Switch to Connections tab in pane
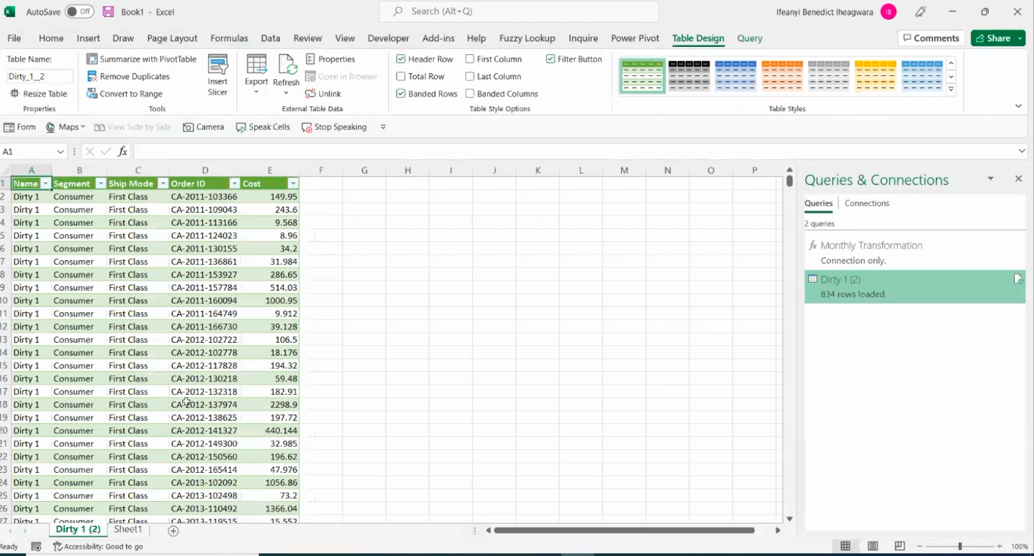The height and width of the screenshot is (556, 1034). [x=867, y=203]
